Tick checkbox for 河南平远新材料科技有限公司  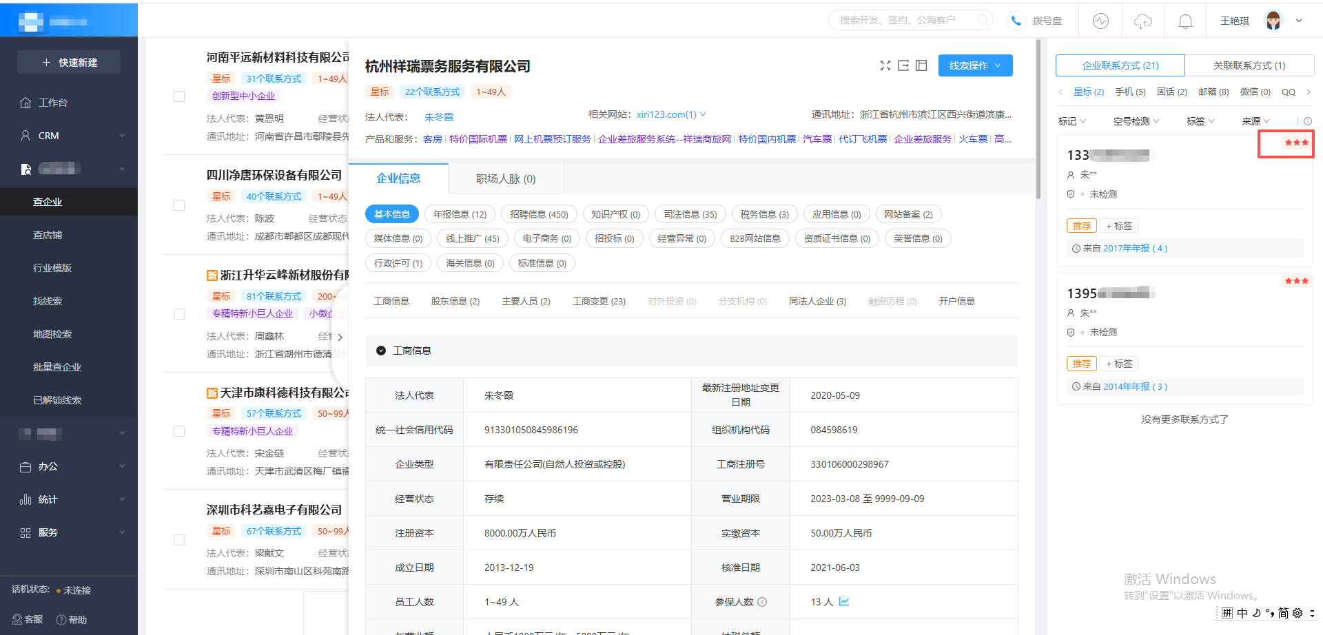[179, 96]
